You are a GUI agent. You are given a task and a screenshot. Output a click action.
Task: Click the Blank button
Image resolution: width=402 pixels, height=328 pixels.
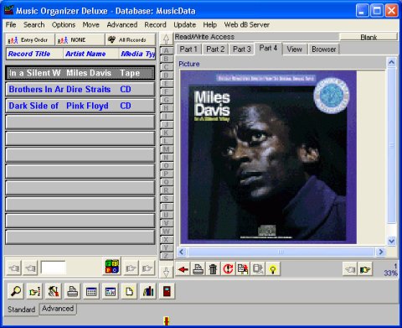[368, 37]
